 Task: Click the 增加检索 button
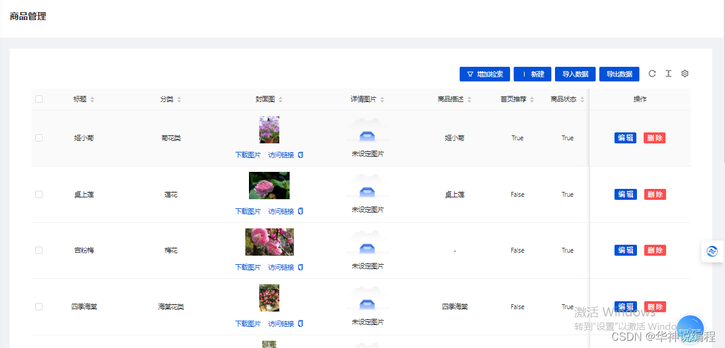pos(485,74)
